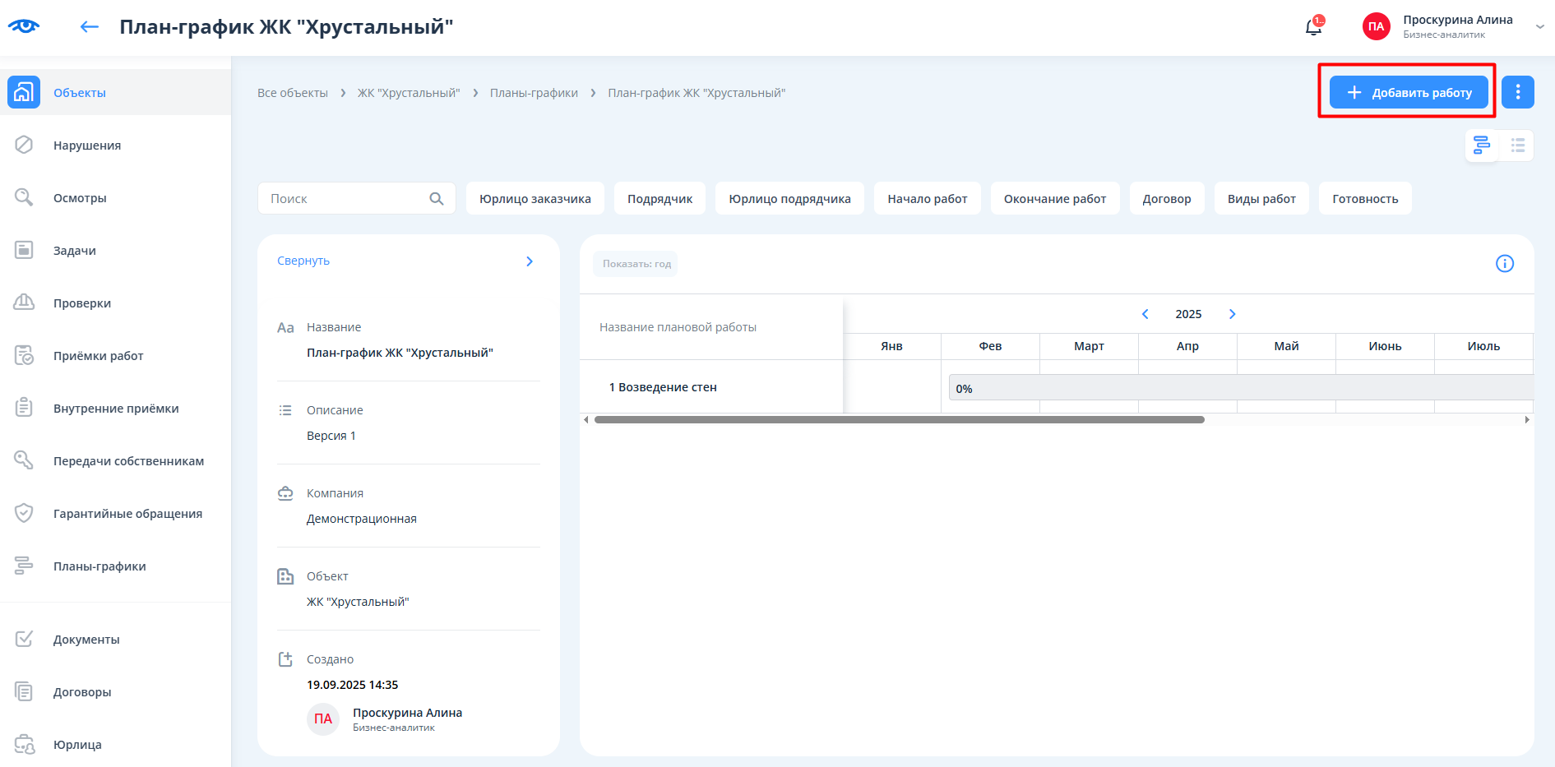Collapse details panel with Свернуть chevron
This screenshot has height=767, width=1555.
[530, 261]
